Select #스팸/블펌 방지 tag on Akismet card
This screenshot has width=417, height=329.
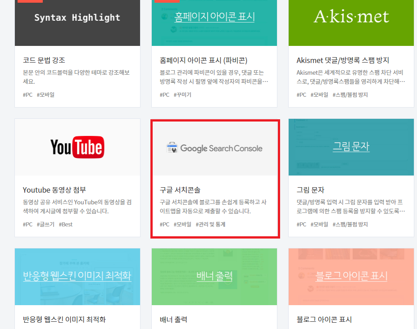coord(350,95)
